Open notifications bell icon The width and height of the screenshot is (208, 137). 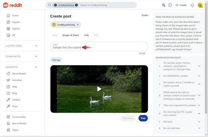[x=192, y=5]
